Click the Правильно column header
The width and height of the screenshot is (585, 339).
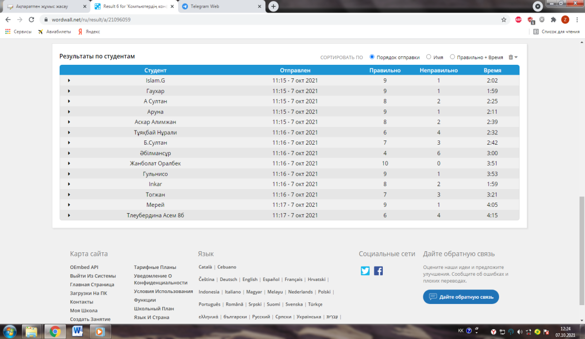384,70
